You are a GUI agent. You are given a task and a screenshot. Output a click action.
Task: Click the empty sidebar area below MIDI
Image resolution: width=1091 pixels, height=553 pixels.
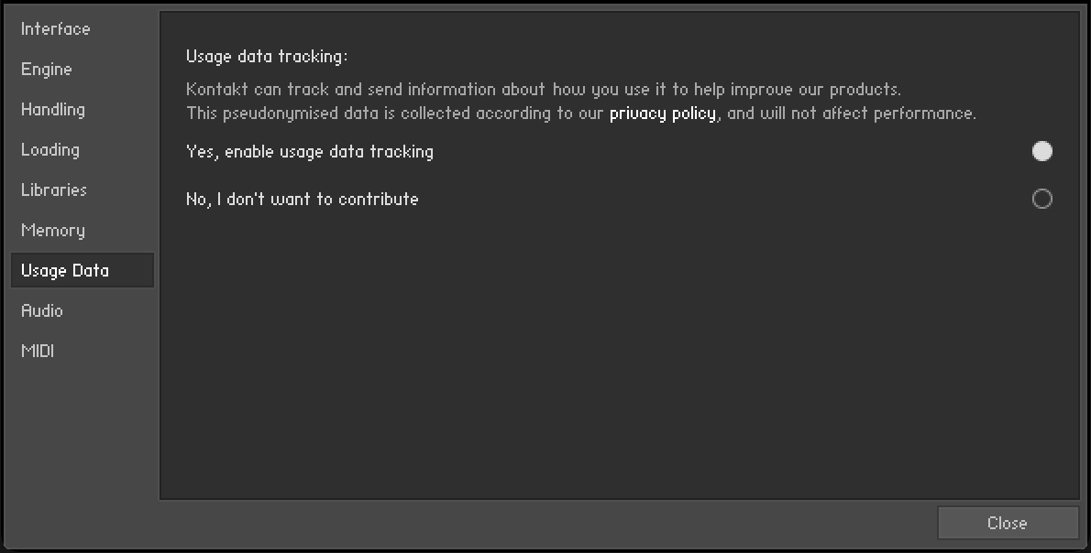[x=81, y=439]
